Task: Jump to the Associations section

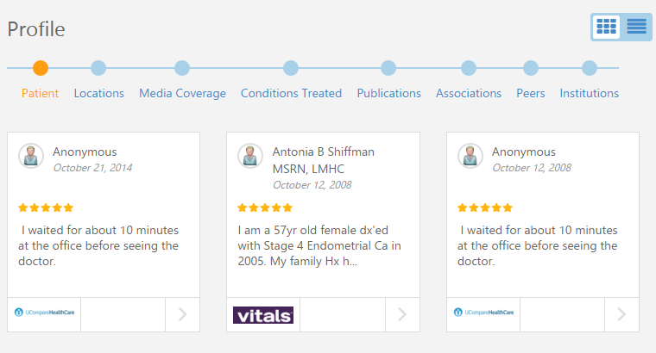Action: tap(468, 93)
